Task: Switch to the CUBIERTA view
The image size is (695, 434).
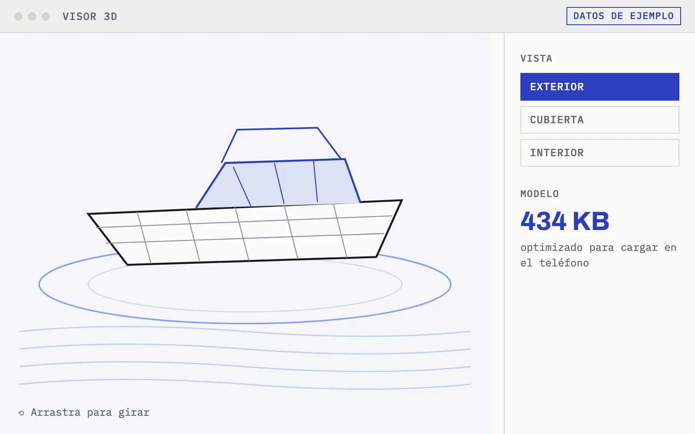Action: [x=600, y=120]
